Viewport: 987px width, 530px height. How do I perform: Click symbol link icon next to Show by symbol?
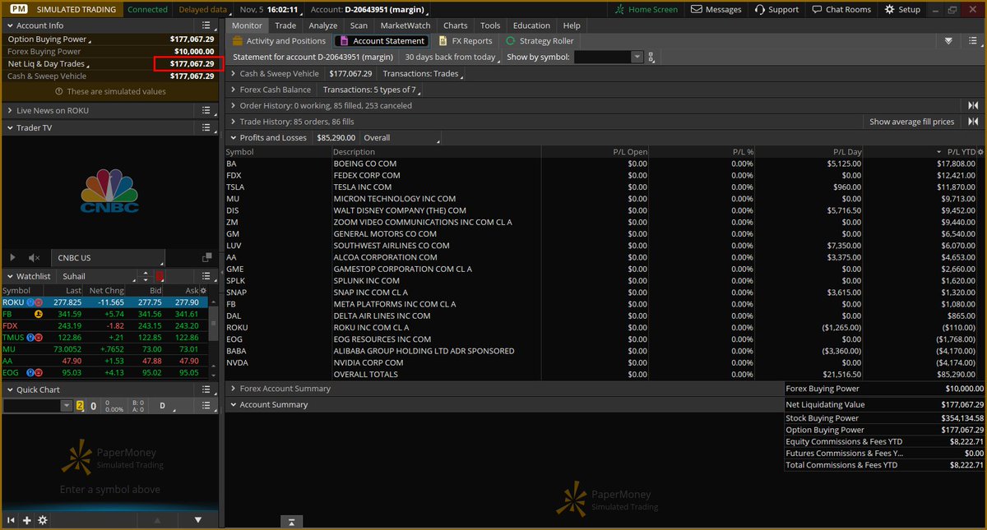pos(651,58)
